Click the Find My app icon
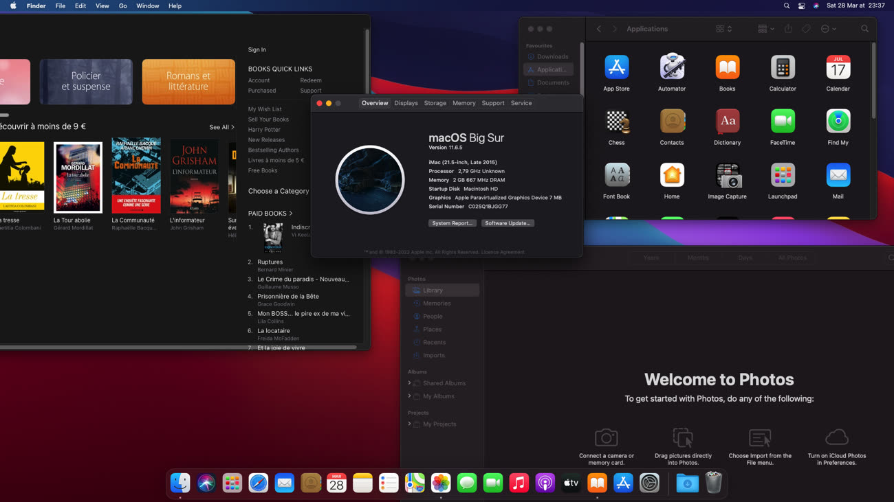The image size is (894, 502). tap(838, 122)
